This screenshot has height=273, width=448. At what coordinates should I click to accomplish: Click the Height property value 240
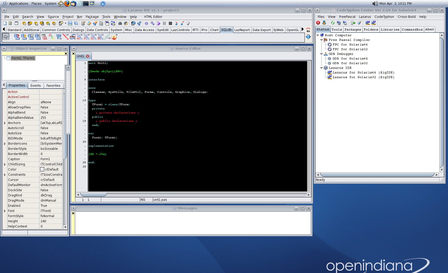51,221
